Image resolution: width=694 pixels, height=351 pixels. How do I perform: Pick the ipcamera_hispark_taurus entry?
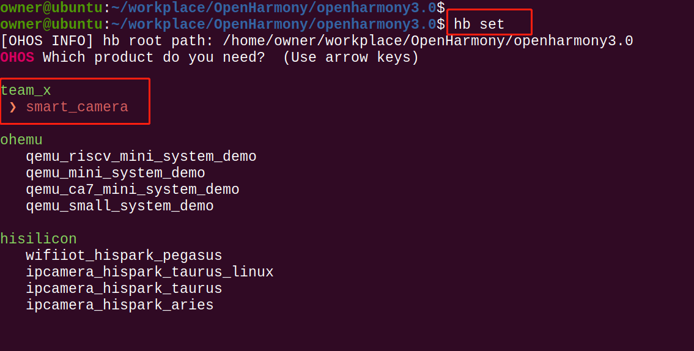(124, 289)
